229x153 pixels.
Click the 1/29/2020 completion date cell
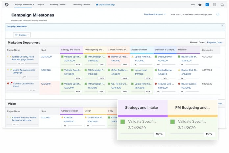click(207, 84)
